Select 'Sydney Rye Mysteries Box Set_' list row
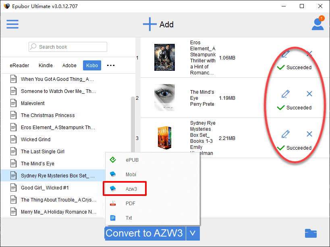 [x=53, y=175]
